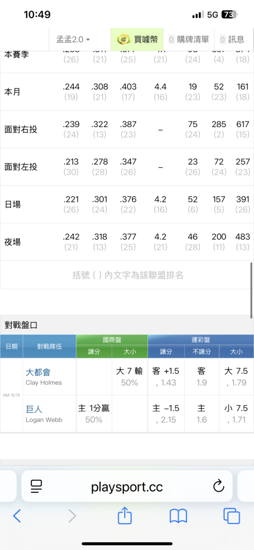
Task: Open the Safari tabs overview icon
Action: pyautogui.click(x=231, y=516)
